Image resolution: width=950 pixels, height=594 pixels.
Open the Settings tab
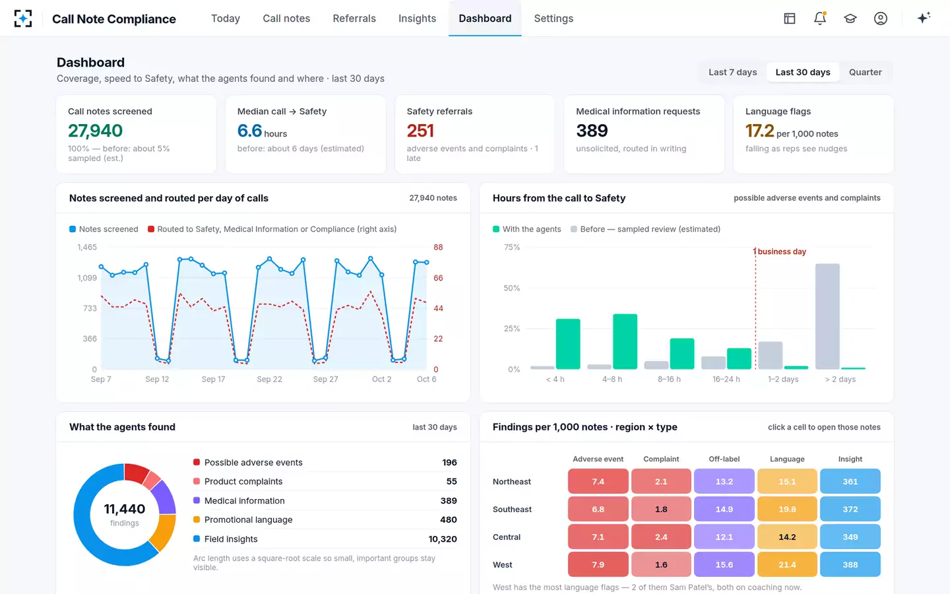pos(554,18)
